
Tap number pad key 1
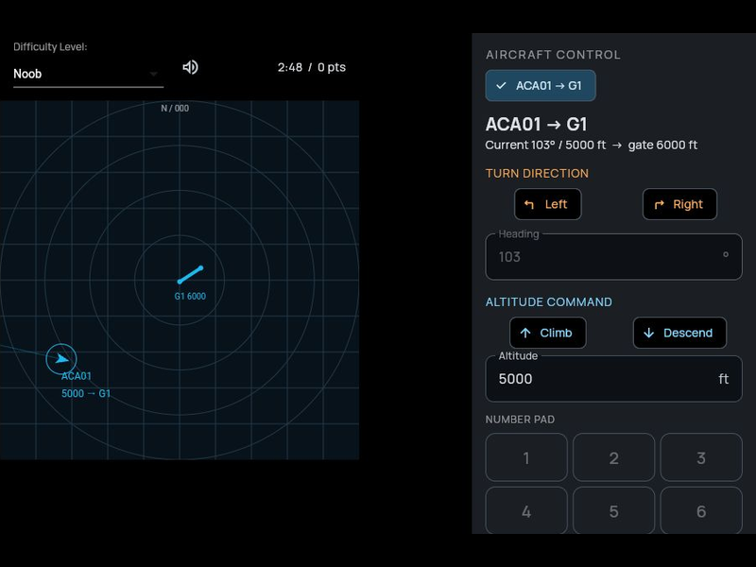click(x=526, y=457)
